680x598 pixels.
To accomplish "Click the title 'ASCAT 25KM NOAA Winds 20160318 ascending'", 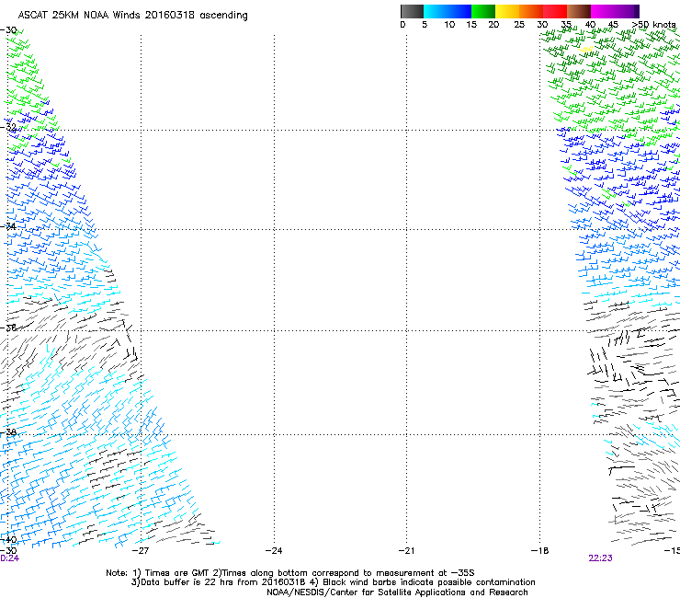I will coord(132,16).
